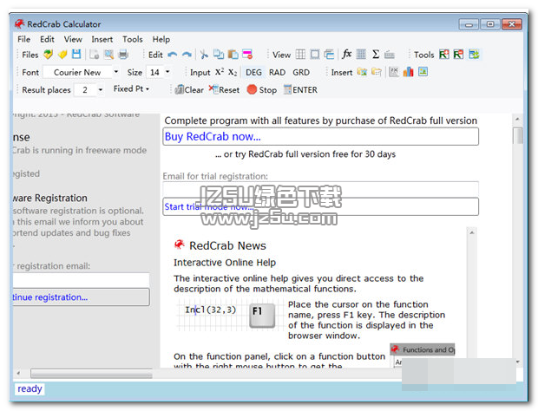The image size is (538, 411).
Task: Click the F1 key image
Action: point(262,315)
